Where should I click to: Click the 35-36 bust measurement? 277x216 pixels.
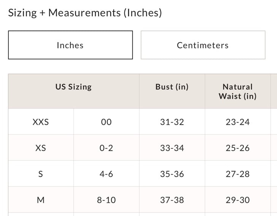point(172,173)
